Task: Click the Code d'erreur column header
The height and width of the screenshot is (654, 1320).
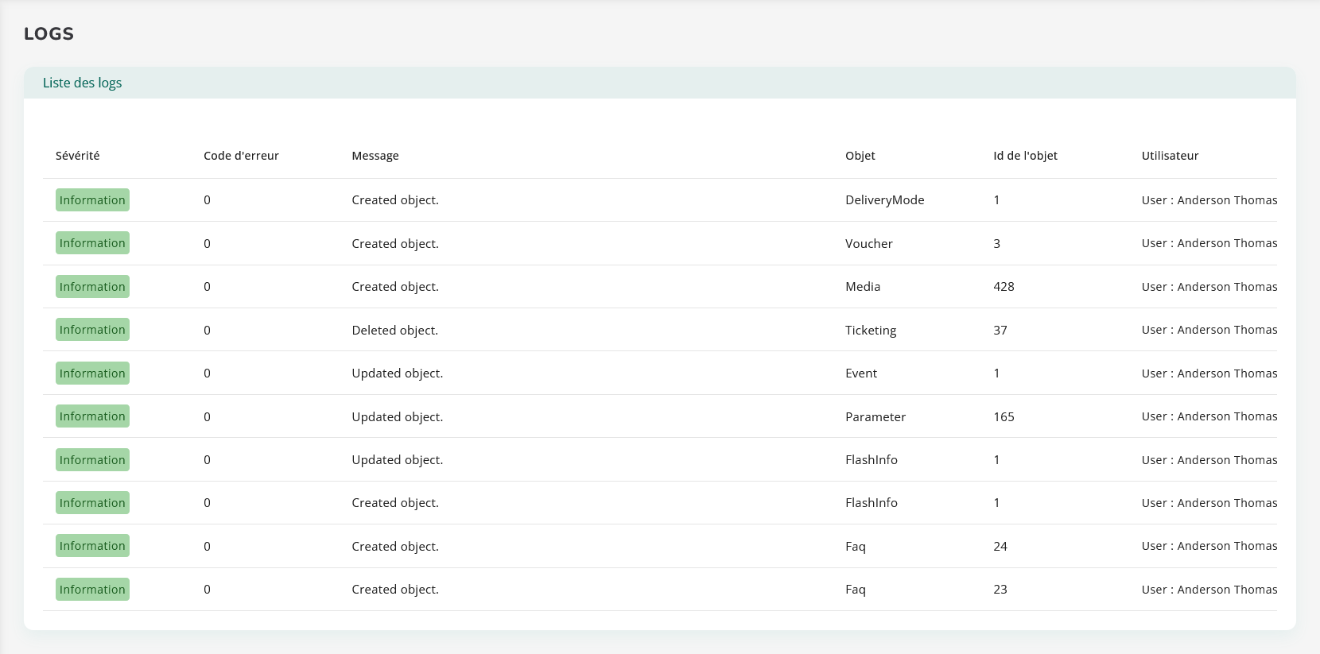Action: [x=241, y=156]
